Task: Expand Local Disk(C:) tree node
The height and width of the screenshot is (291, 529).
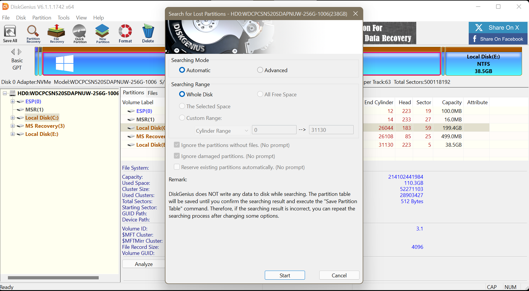Action: pyautogui.click(x=13, y=118)
